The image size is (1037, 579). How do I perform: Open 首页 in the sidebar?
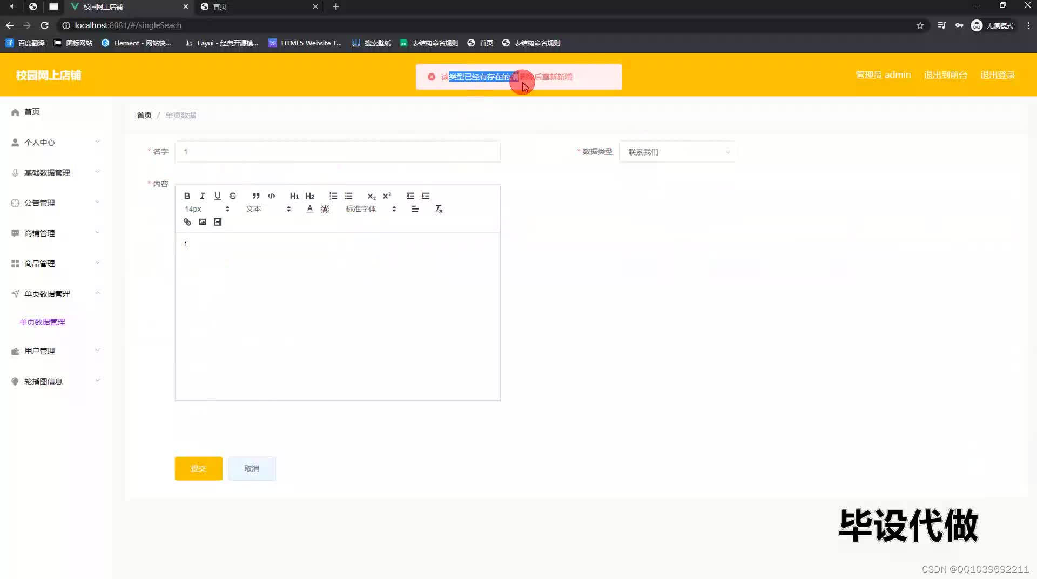click(x=56, y=112)
